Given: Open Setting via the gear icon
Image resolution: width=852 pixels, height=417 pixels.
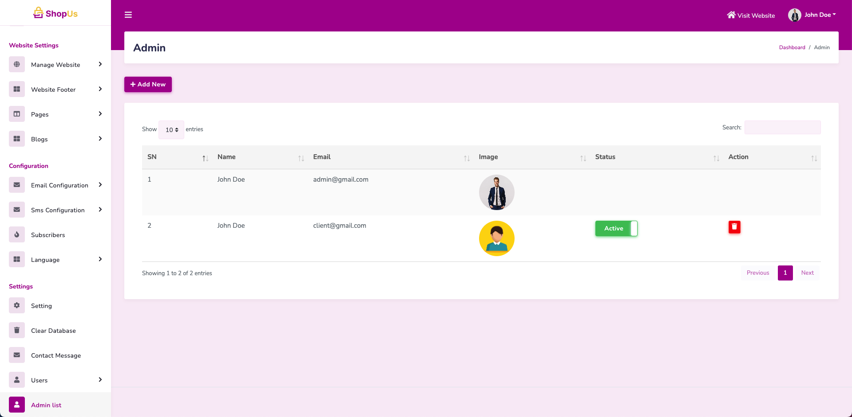Looking at the screenshot, I should (17, 305).
